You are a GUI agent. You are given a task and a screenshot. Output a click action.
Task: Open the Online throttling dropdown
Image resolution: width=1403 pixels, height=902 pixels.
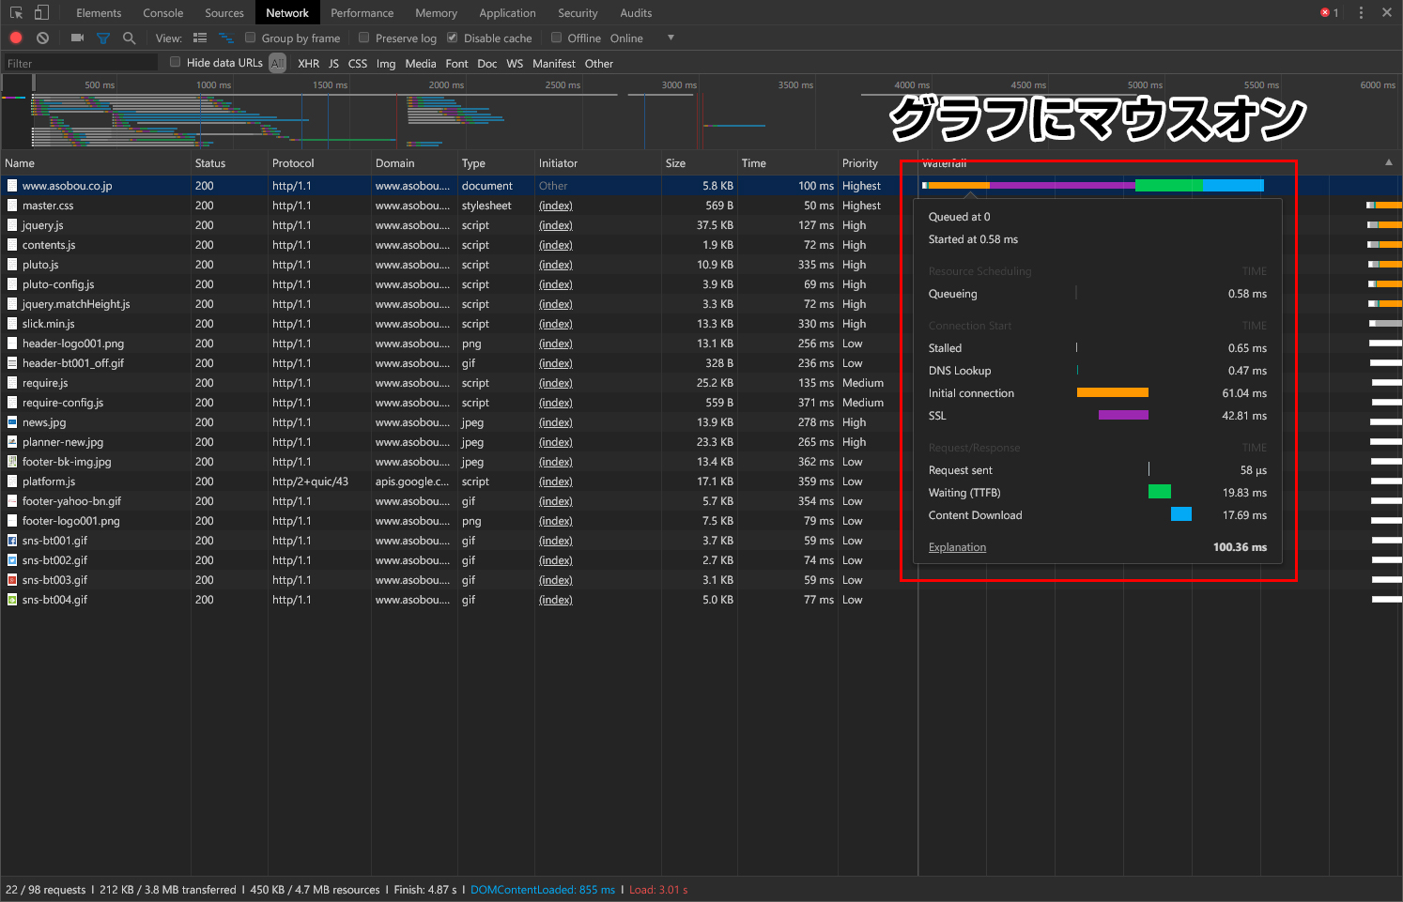(x=642, y=38)
